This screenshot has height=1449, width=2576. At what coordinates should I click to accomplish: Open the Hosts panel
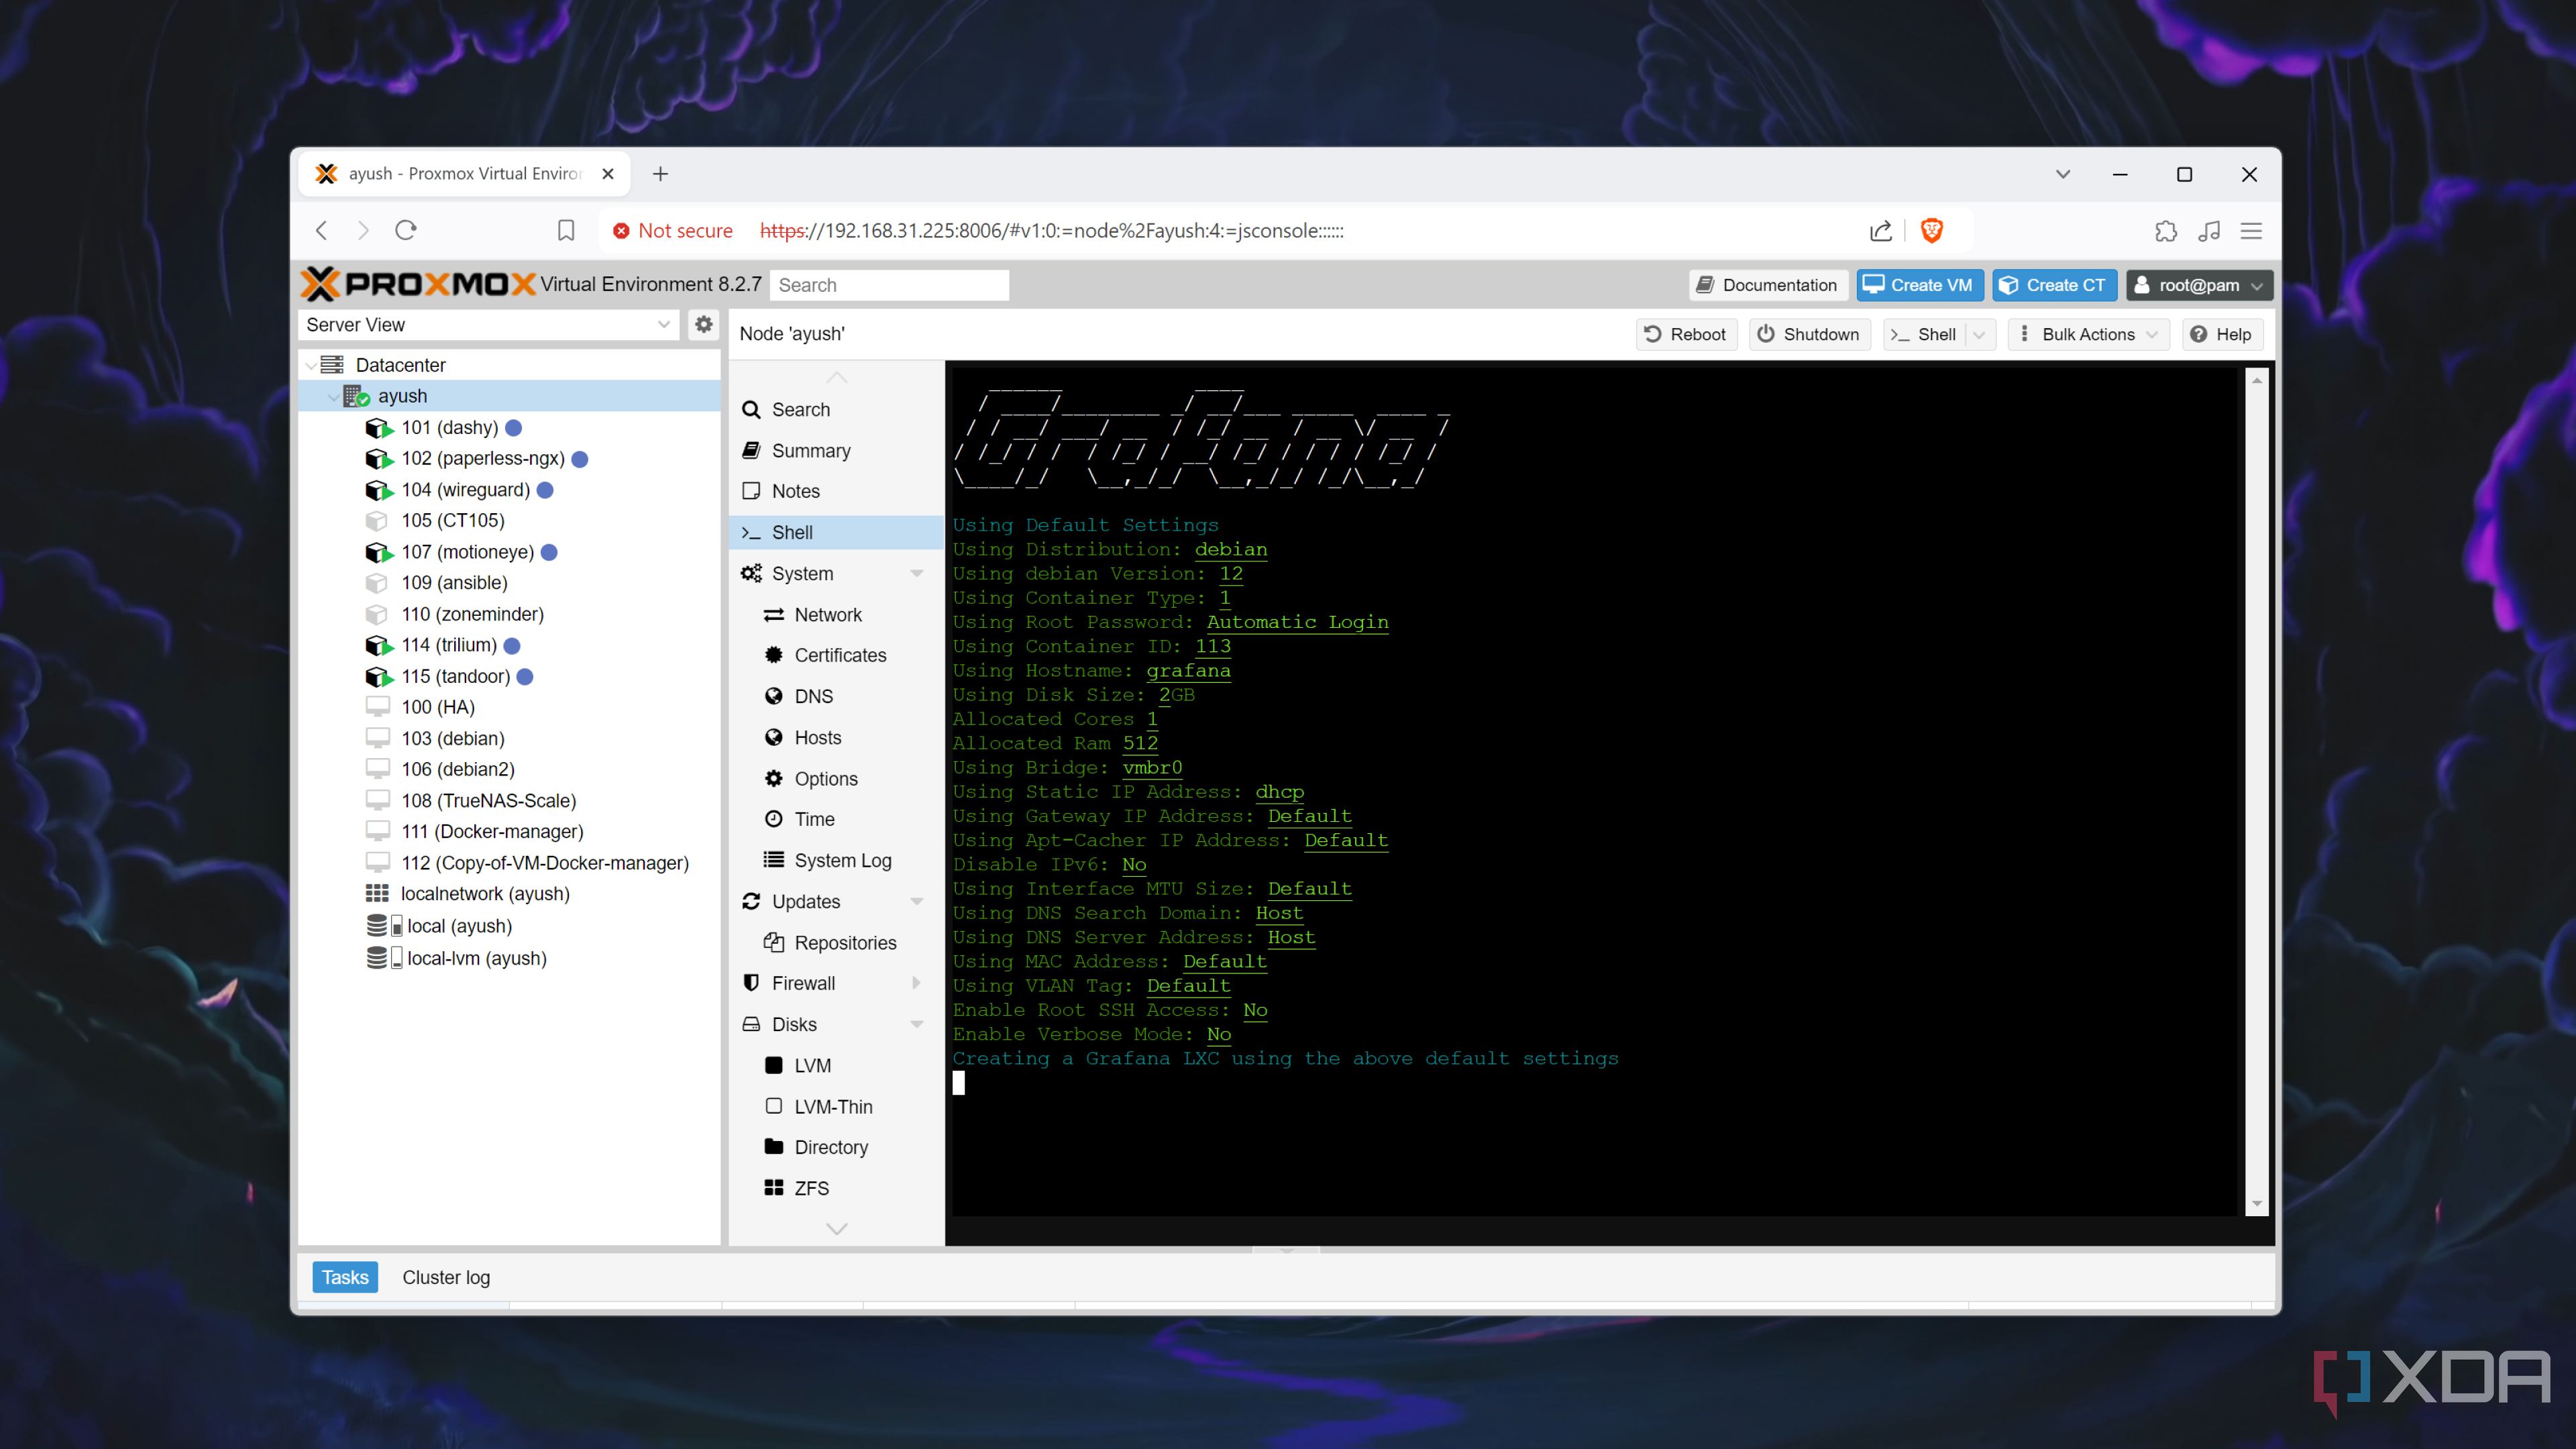[836, 737]
